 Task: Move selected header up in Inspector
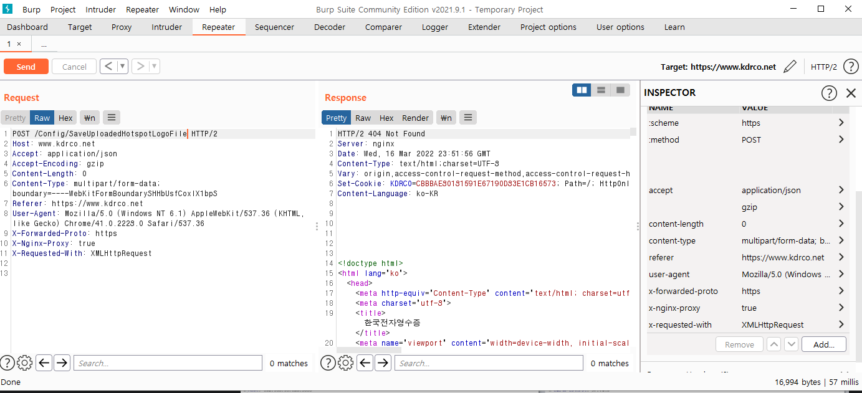click(773, 344)
